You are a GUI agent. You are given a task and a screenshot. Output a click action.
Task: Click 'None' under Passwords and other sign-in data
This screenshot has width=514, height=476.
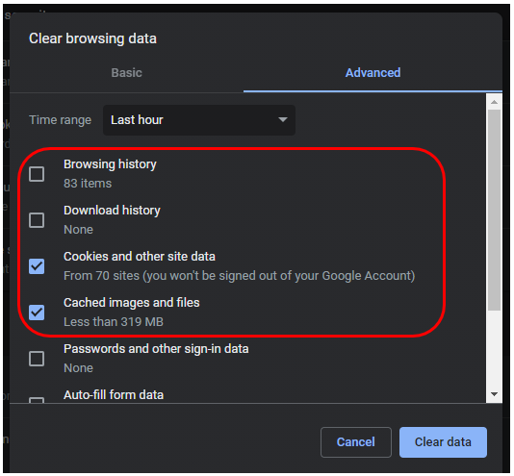pos(78,368)
